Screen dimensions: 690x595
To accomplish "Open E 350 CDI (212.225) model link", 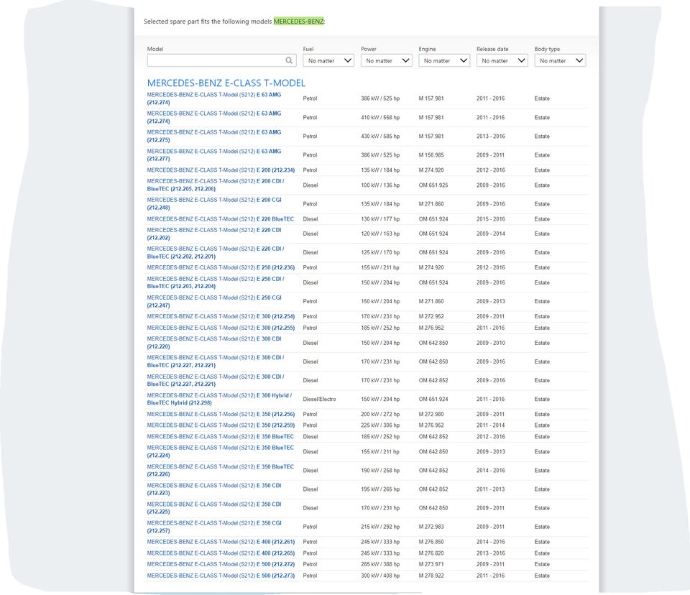I will [214, 508].
